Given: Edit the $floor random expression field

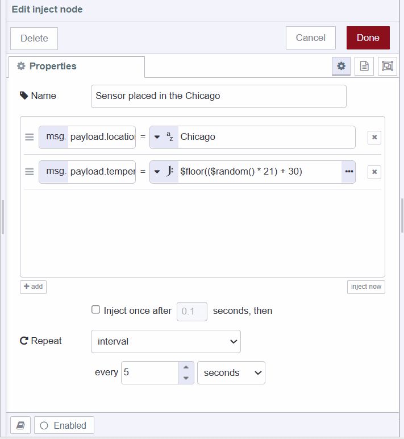Looking at the screenshot, I should (259, 172).
